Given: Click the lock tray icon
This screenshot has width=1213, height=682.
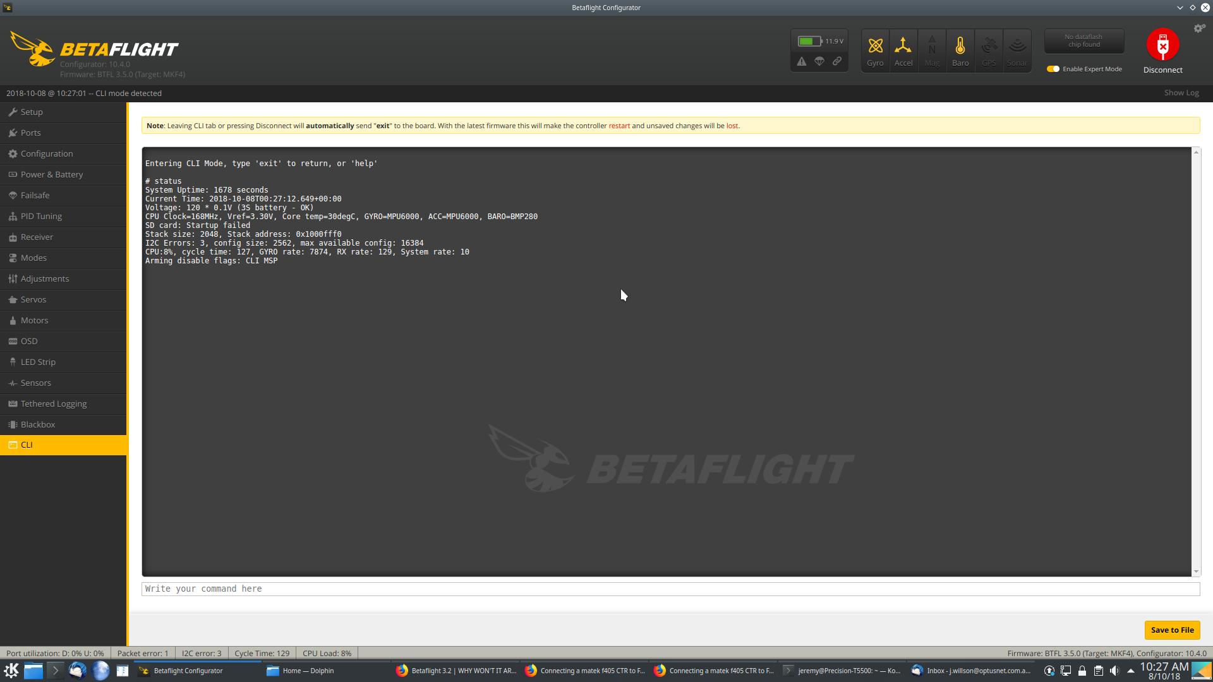Looking at the screenshot, I should (x=1082, y=671).
